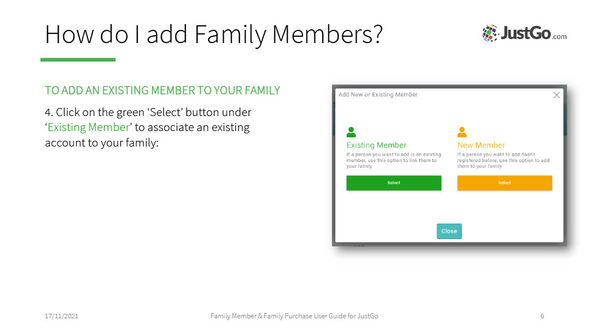This screenshot has width=589, height=331.
Task: Click the orange New Member person icon
Action: tap(462, 132)
